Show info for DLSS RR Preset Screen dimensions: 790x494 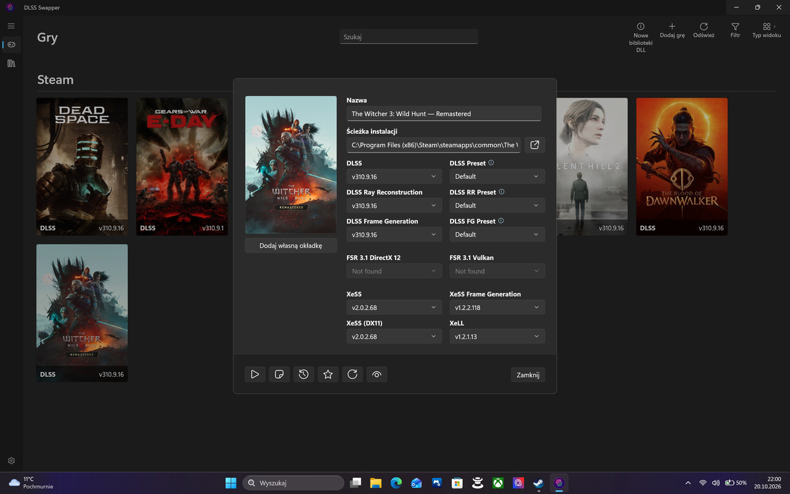pos(501,192)
